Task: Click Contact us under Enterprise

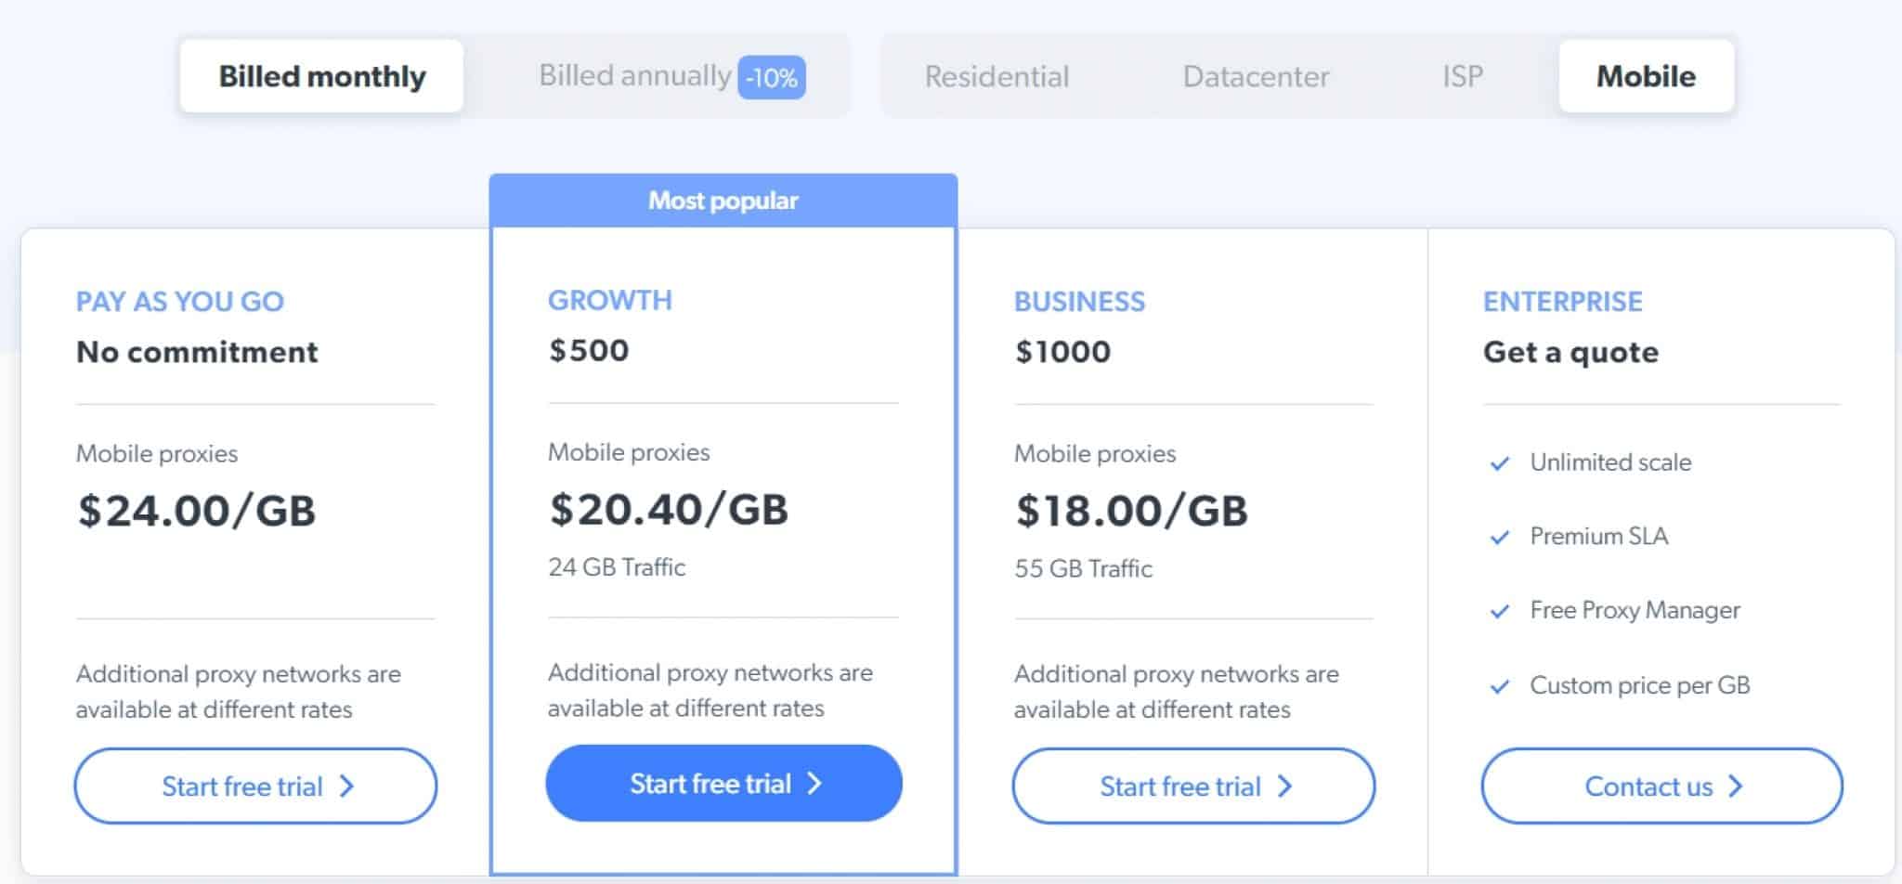Action: [1661, 786]
